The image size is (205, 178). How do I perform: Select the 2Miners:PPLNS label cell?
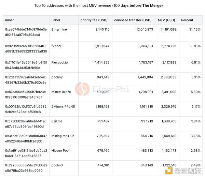[63, 107]
